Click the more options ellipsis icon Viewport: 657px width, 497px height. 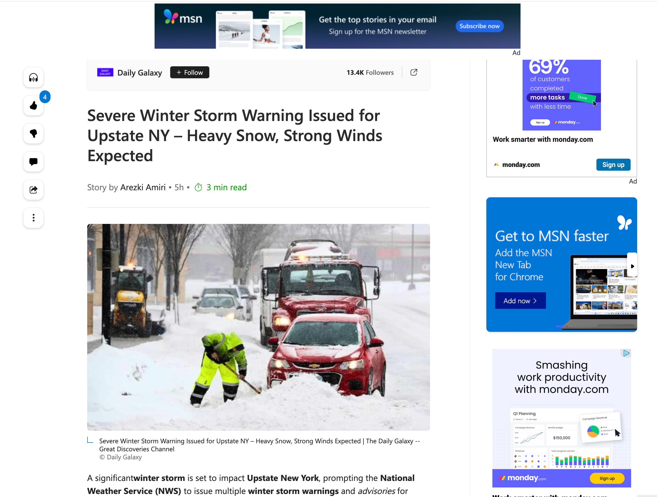click(33, 218)
